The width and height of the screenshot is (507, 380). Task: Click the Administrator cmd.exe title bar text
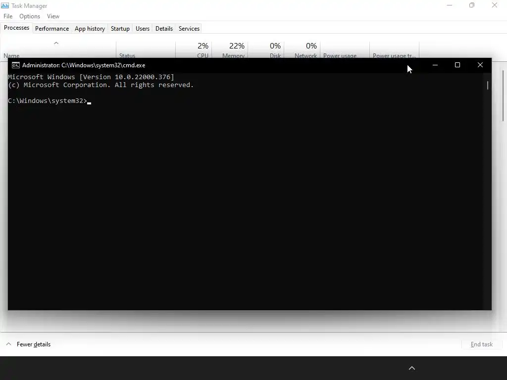pos(84,65)
